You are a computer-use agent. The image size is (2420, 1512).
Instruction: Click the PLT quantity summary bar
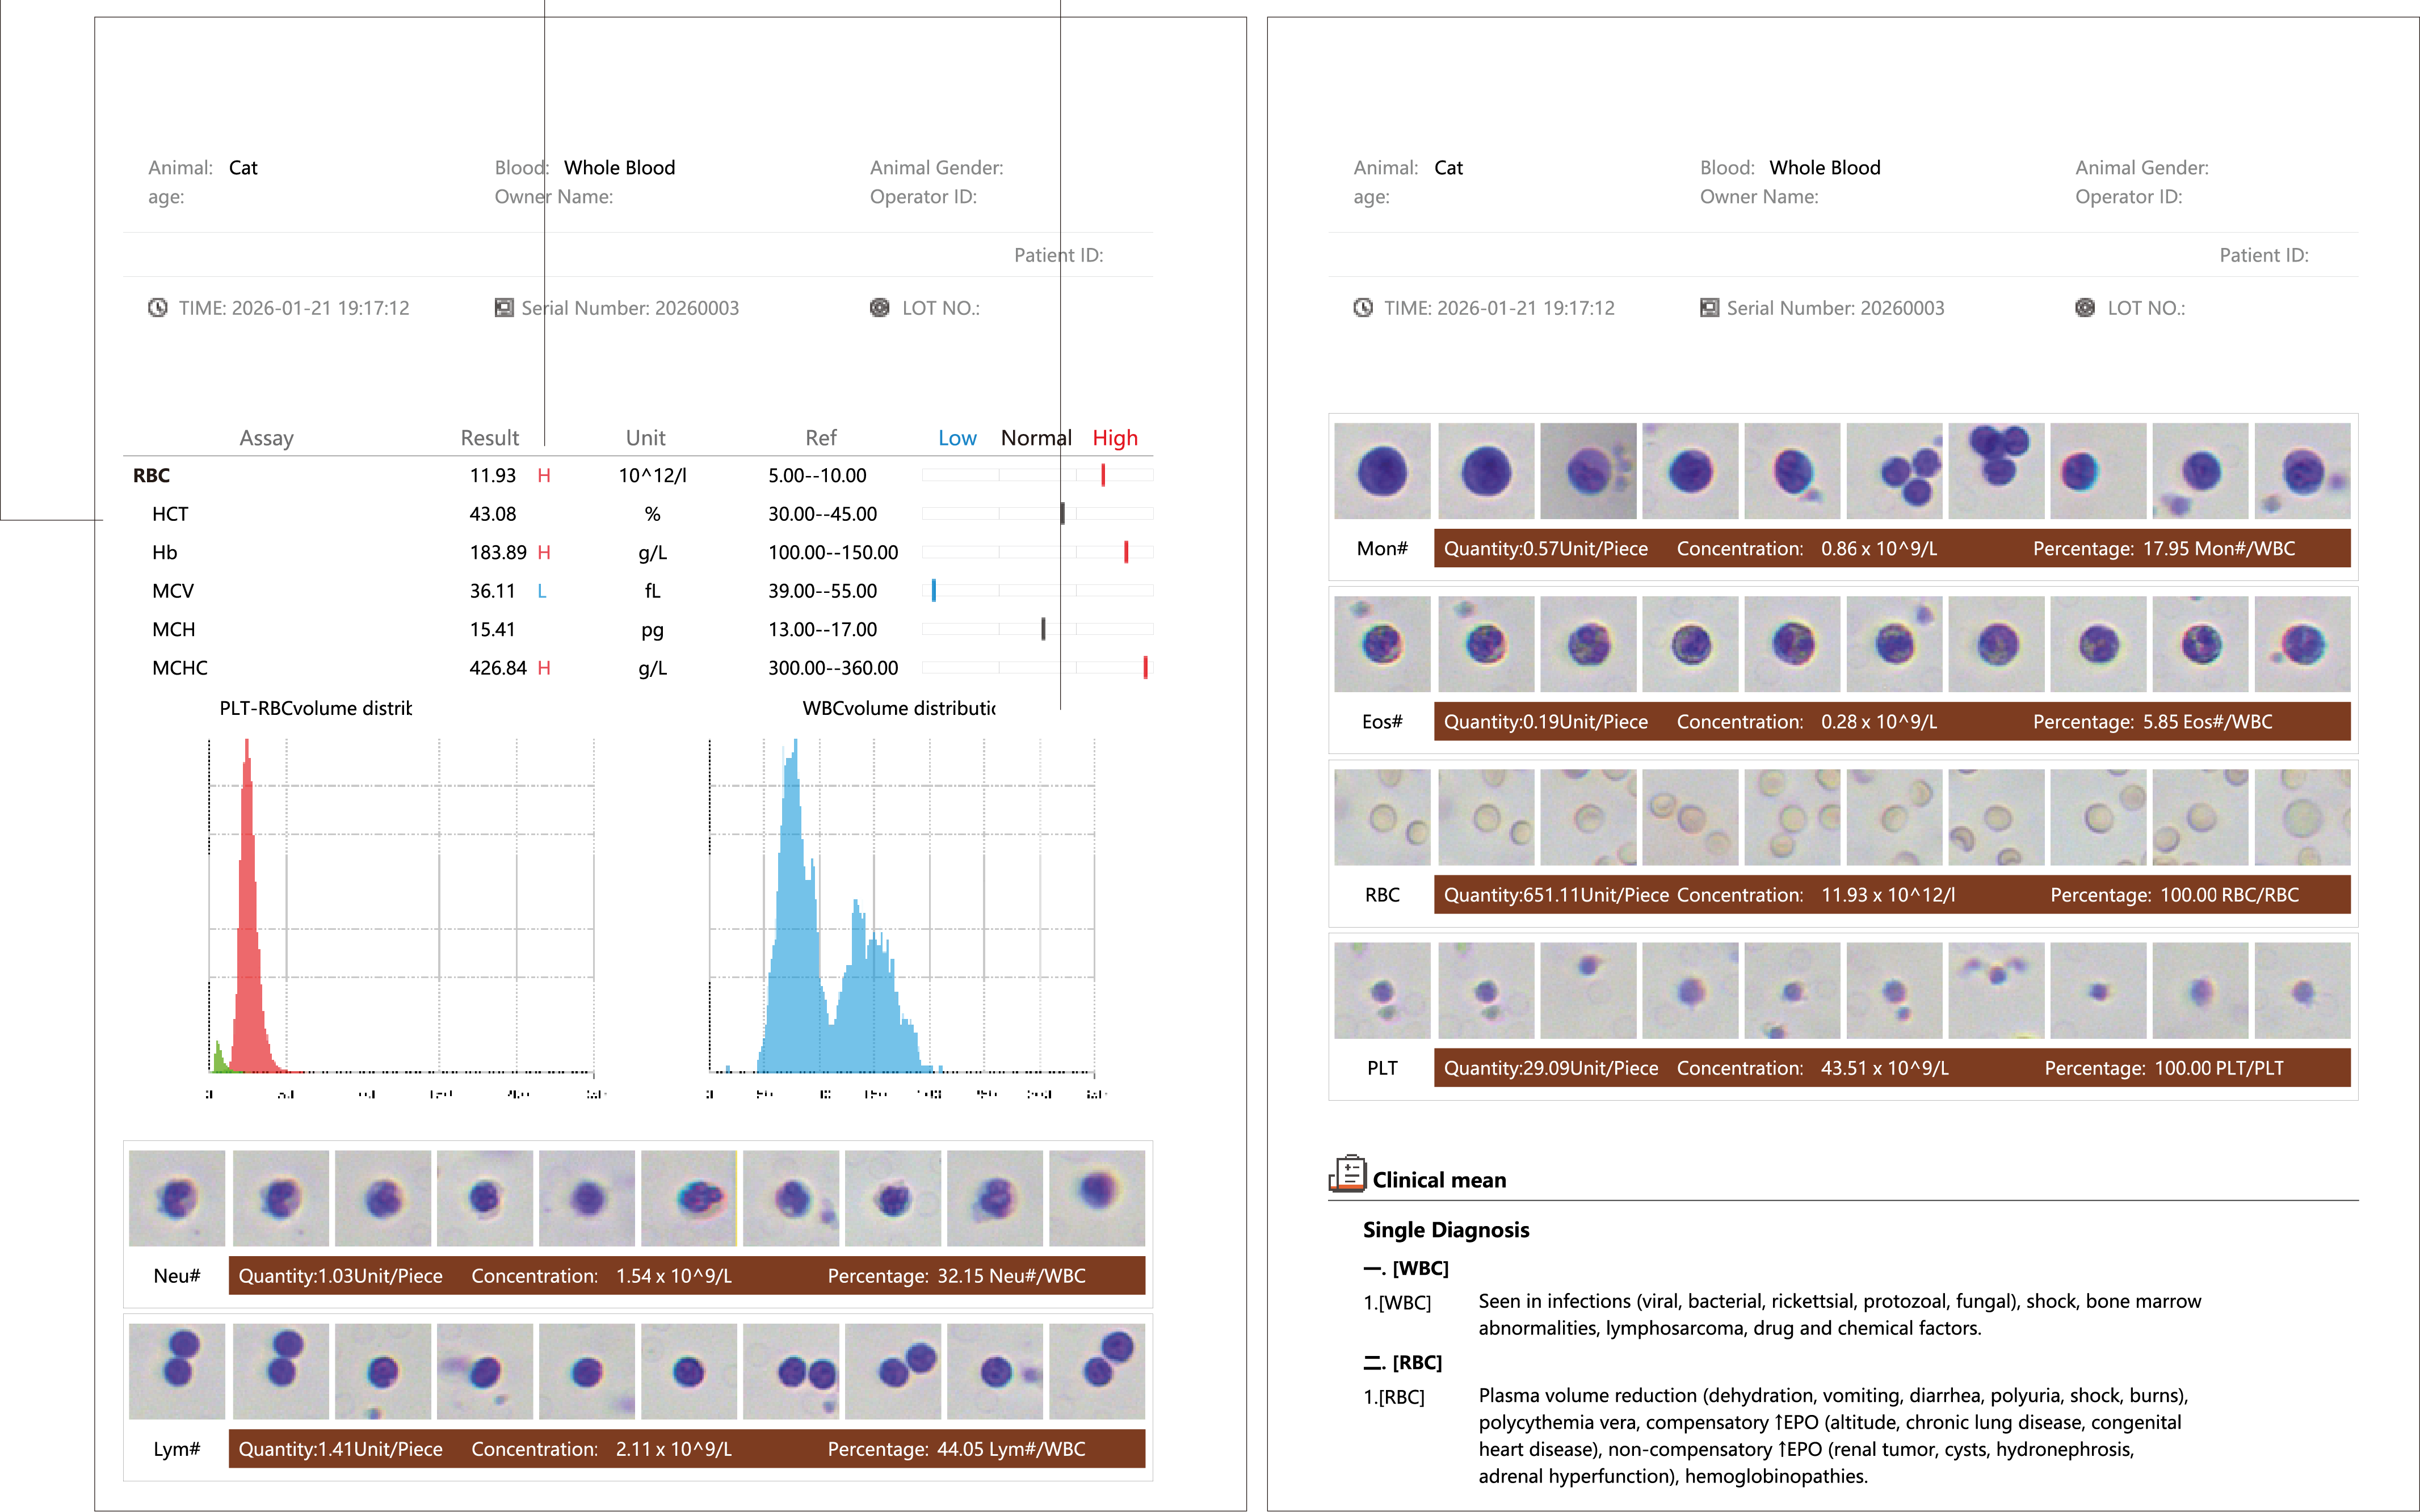pyautogui.click(x=1892, y=1068)
